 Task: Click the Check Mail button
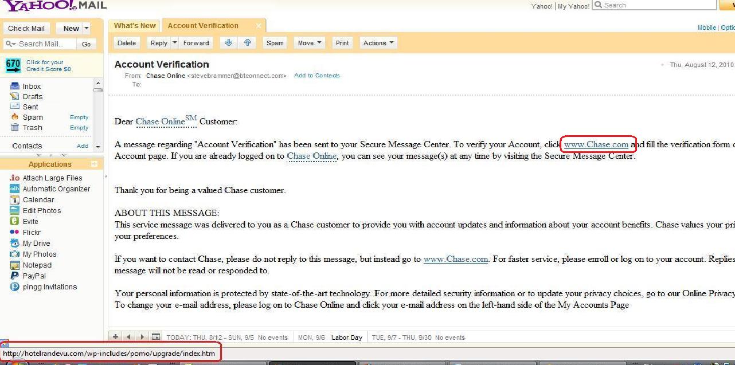[x=26, y=28]
